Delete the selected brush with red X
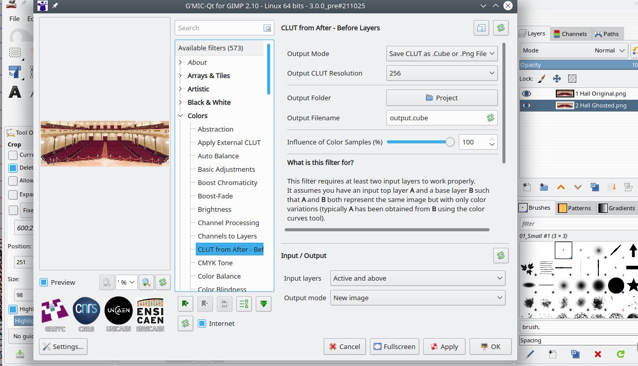Image resolution: width=638 pixels, height=366 pixels. (597, 354)
